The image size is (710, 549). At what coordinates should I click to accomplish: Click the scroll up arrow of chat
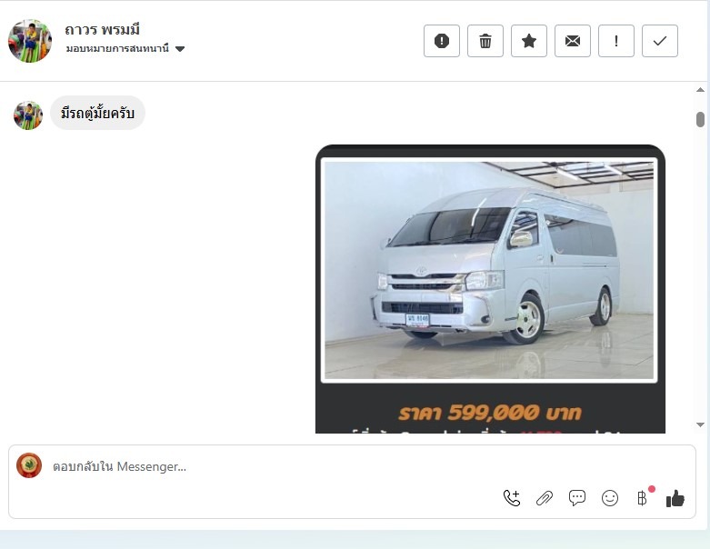point(700,90)
